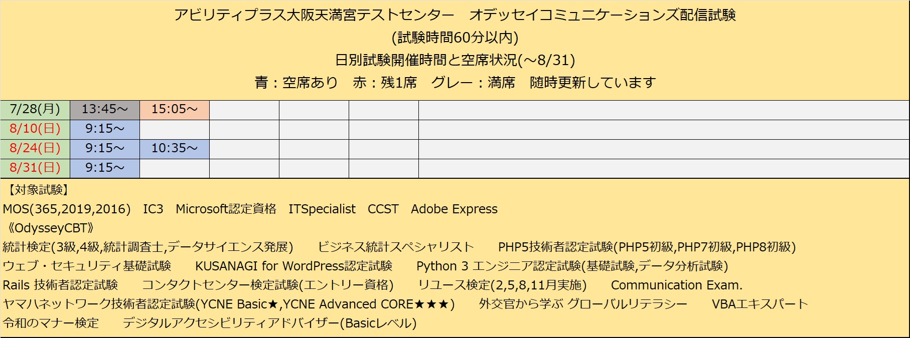
Task: Click the 9:15～ slot on 8/31
Action: point(105,168)
